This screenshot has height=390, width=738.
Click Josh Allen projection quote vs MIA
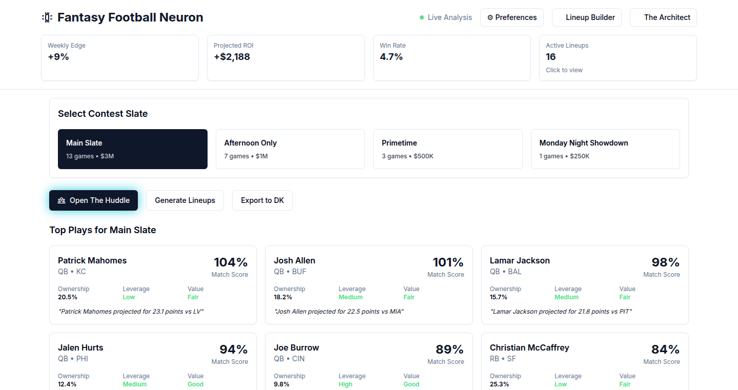(x=339, y=312)
